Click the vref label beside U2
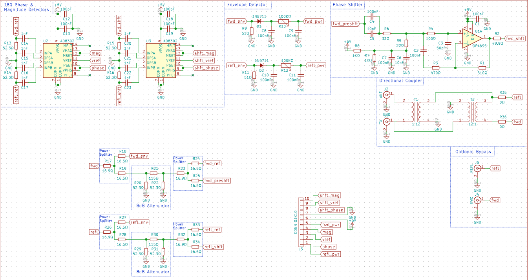 pos(96,60)
